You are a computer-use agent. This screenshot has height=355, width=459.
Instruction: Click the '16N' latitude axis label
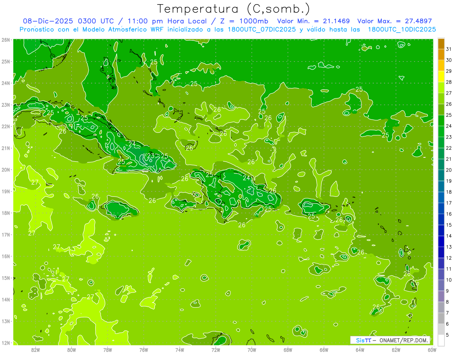pyautogui.click(x=5, y=256)
